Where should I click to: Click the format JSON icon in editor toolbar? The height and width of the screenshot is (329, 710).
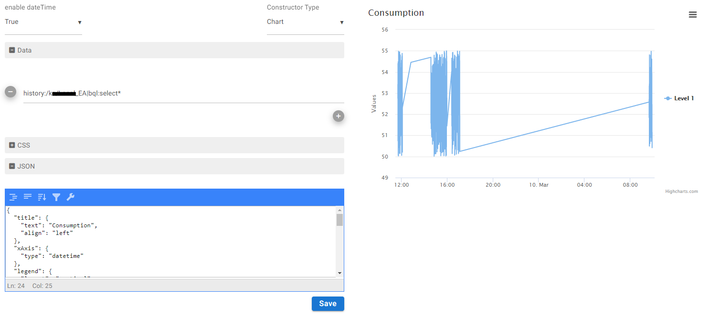tap(13, 197)
